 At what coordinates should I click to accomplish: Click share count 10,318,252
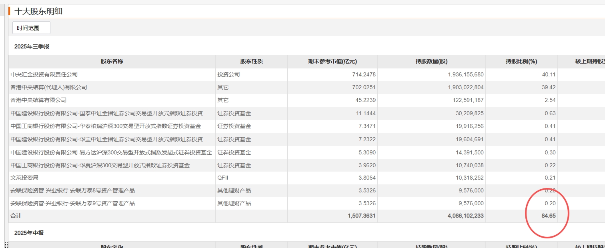[470, 178]
